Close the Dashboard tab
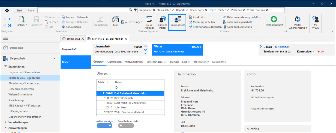This screenshot has width=336, height=133. [82, 39]
